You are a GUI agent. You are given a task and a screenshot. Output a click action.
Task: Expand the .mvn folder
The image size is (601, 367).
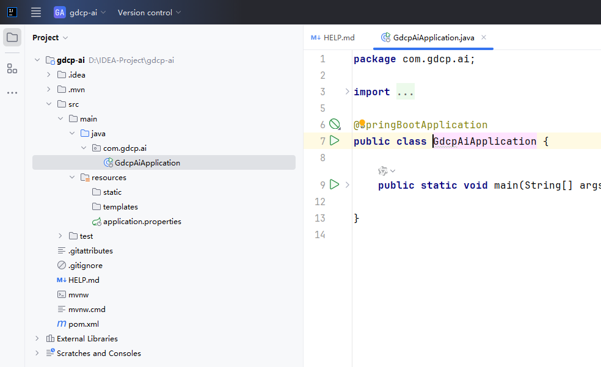[49, 89]
